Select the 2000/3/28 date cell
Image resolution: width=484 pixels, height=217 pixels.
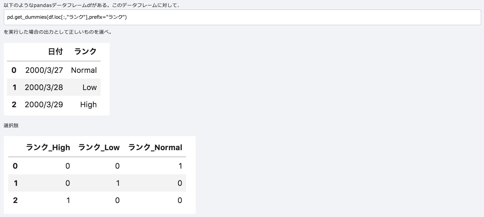[x=44, y=87]
